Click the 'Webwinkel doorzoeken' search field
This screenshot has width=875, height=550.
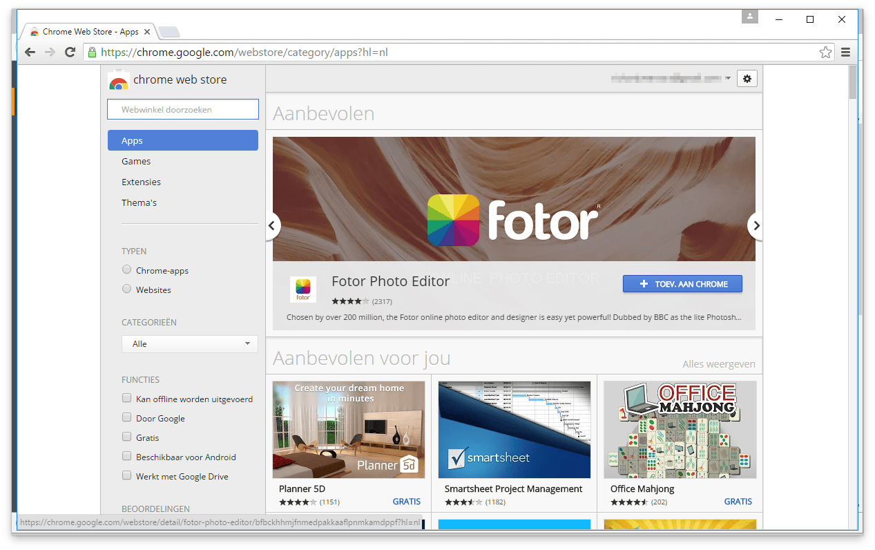point(183,109)
